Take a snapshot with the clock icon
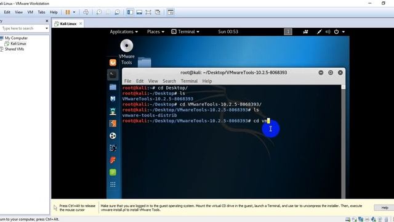394x222 pixels. pyautogui.click(x=99, y=12)
